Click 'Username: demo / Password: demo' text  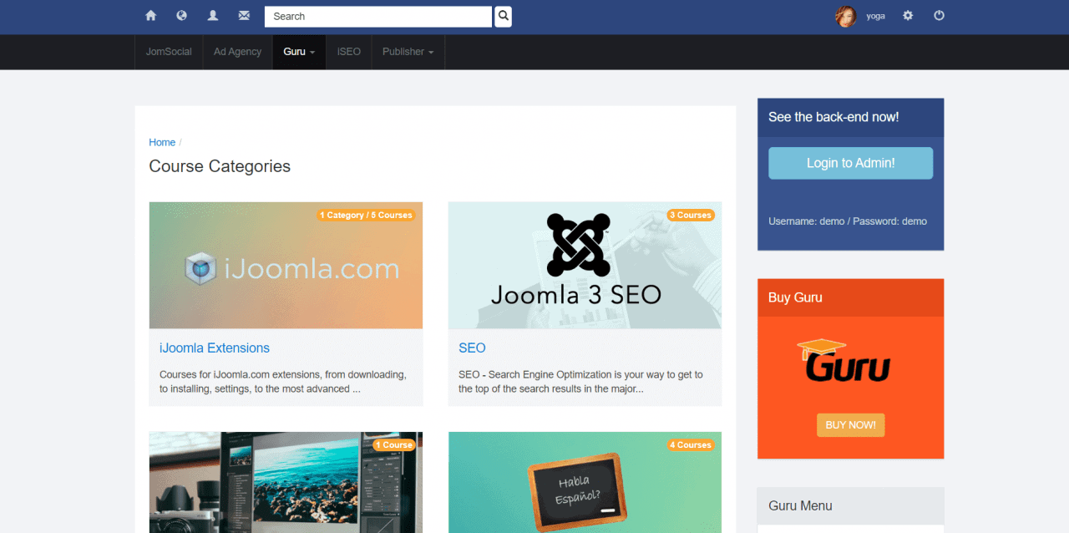click(x=848, y=221)
